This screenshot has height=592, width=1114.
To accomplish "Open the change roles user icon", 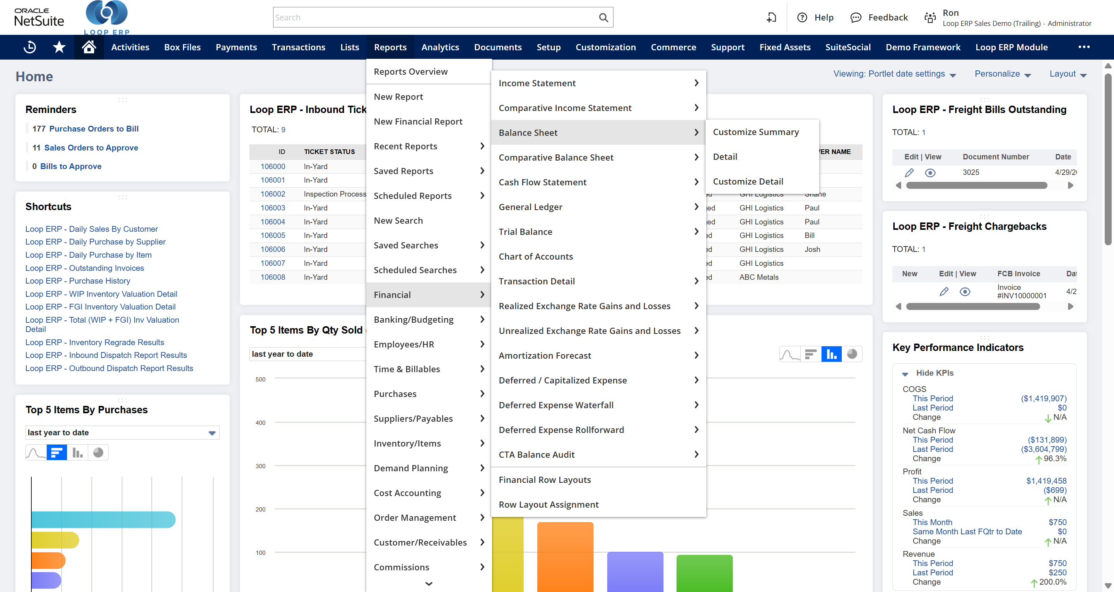I will (x=930, y=17).
